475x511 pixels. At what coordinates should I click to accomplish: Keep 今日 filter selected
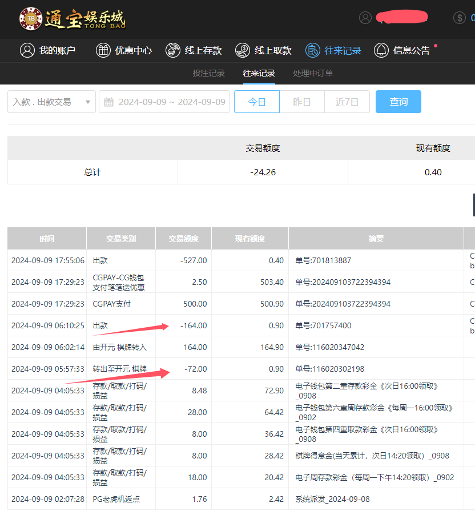pyautogui.click(x=256, y=102)
